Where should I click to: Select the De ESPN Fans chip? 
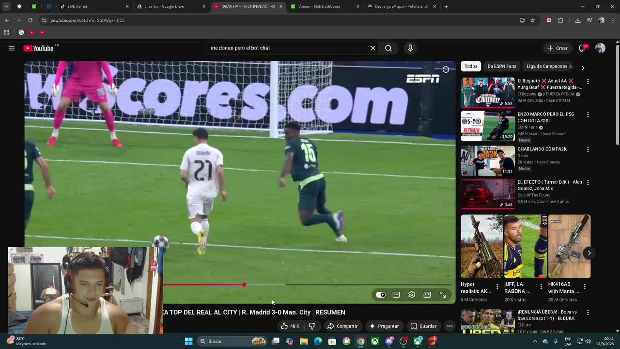point(502,66)
